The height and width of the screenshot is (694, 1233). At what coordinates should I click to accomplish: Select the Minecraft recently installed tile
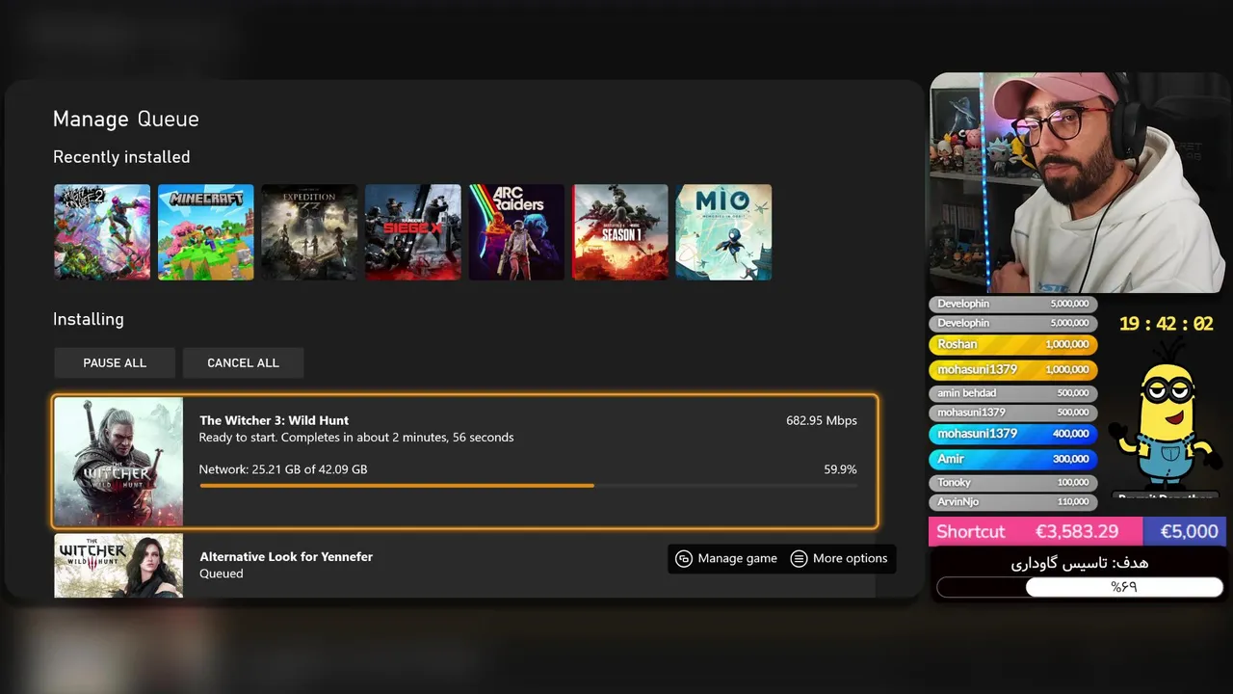click(206, 232)
